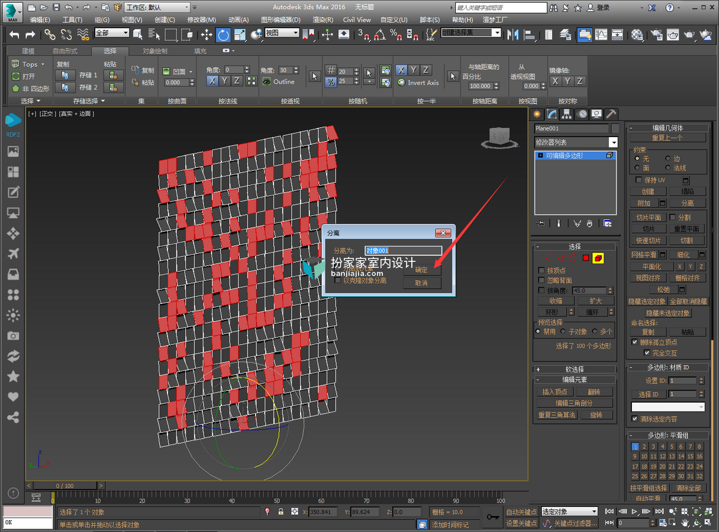The height and width of the screenshot is (532, 719).
Task: Open the Motion command panel tab
Action: coord(582,114)
